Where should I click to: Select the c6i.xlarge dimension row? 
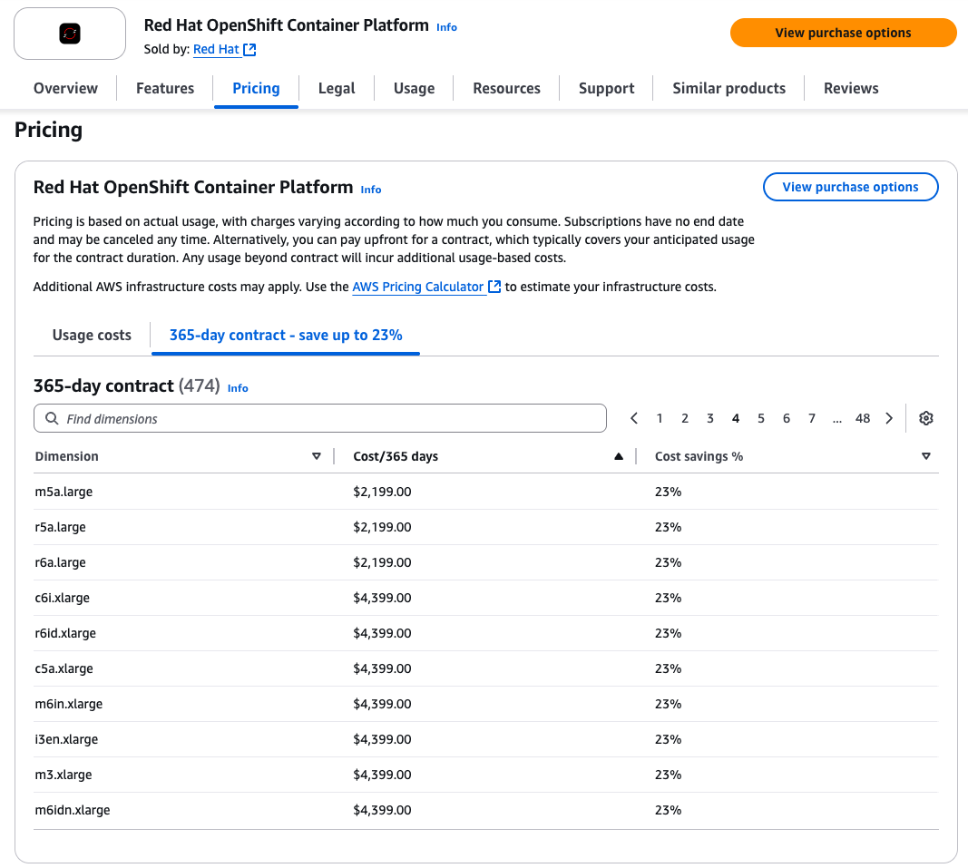tap(486, 598)
